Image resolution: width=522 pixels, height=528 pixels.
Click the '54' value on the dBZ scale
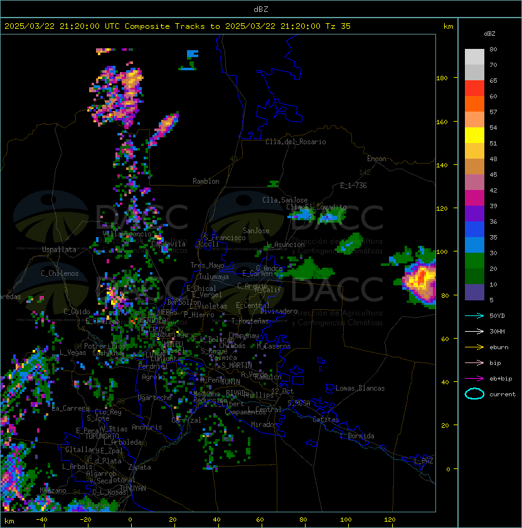(x=493, y=128)
